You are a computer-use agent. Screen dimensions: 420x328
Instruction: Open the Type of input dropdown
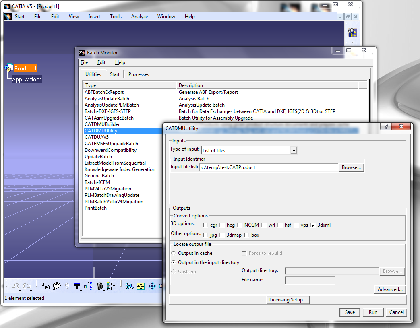(x=294, y=151)
